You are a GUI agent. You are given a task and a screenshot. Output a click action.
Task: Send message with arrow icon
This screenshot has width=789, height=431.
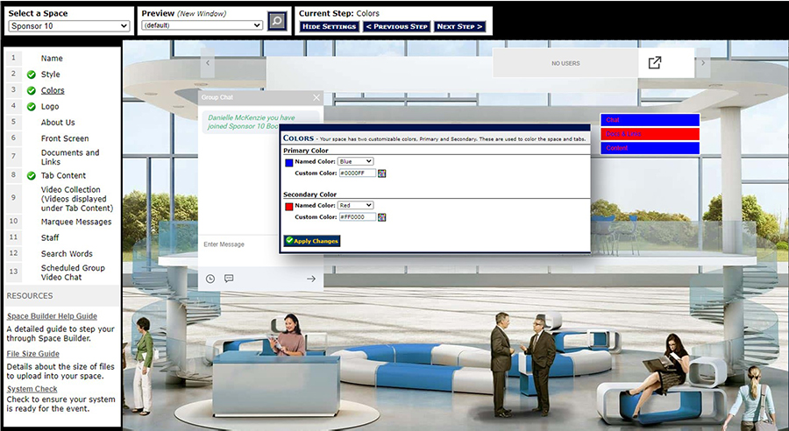310,279
